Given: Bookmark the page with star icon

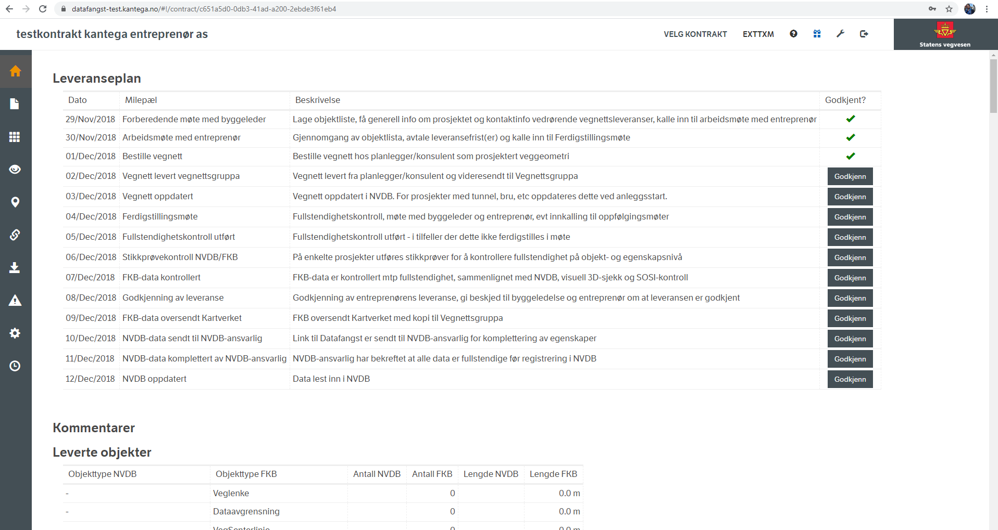Looking at the screenshot, I should click(949, 9).
